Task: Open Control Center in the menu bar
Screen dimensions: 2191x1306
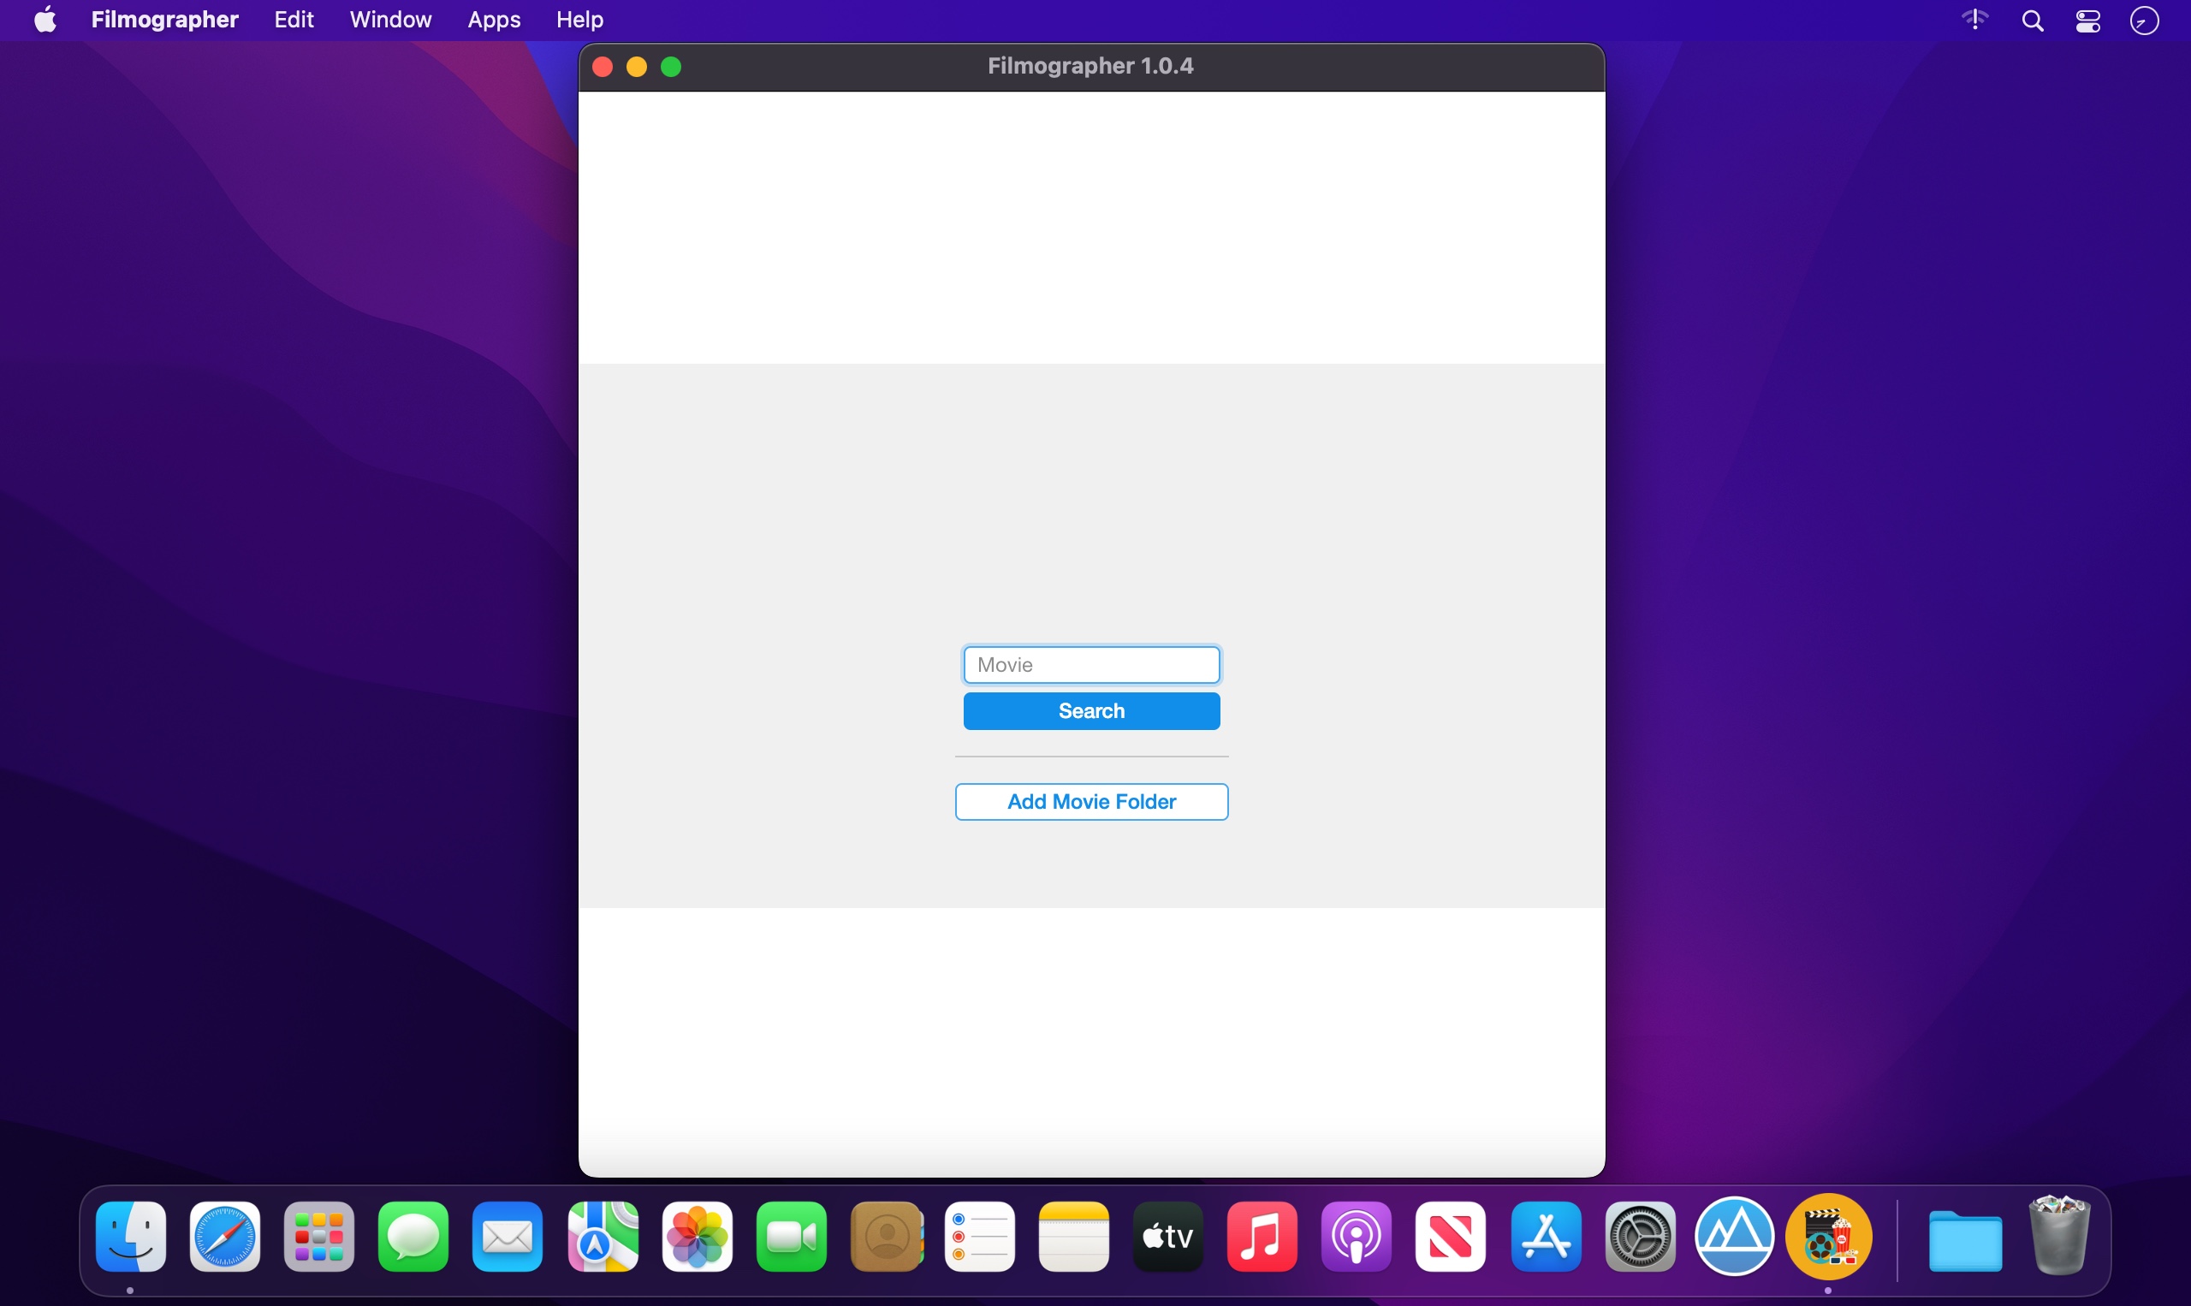Action: (2088, 21)
